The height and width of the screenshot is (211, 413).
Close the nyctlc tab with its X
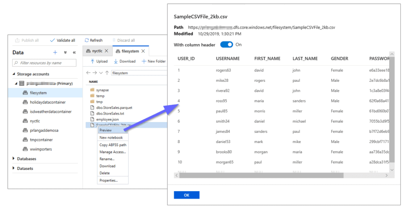[106, 51]
